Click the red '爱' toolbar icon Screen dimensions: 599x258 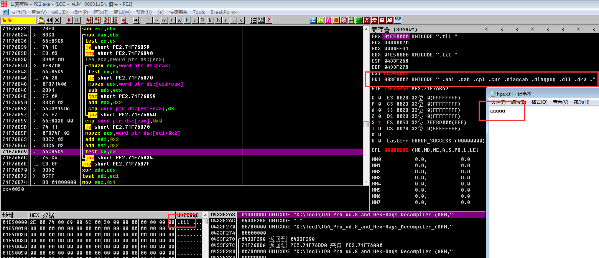(x=374, y=20)
